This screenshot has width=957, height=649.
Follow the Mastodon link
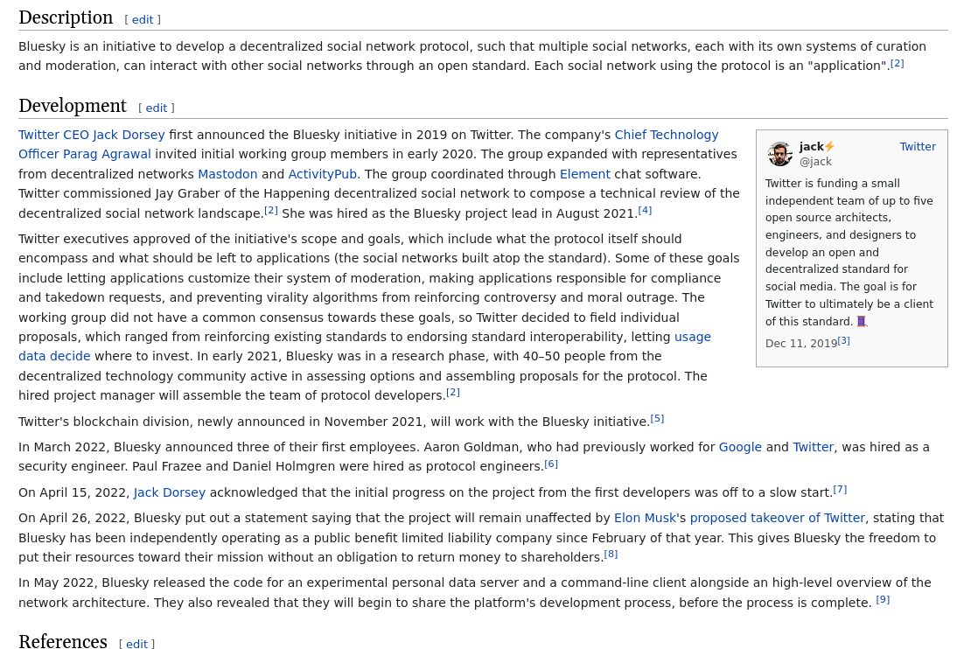(x=227, y=174)
